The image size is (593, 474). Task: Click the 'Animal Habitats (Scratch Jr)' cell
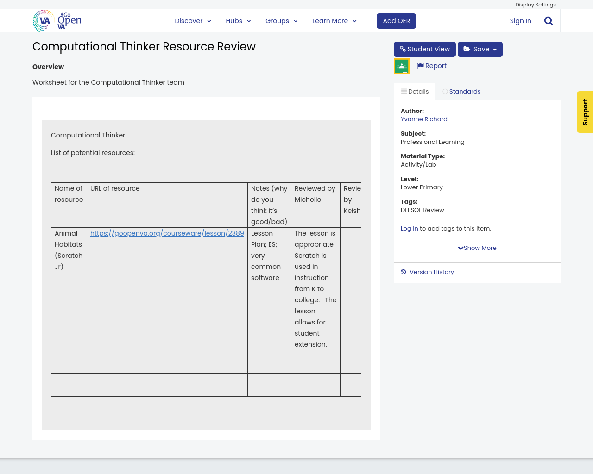point(69,289)
